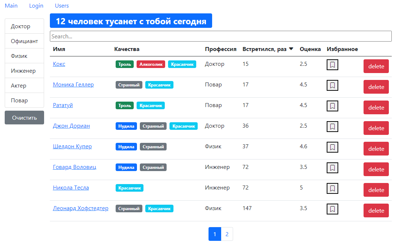Delete the Кокс row
This screenshot has width=408, height=247.
pyautogui.click(x=376, y=67)
